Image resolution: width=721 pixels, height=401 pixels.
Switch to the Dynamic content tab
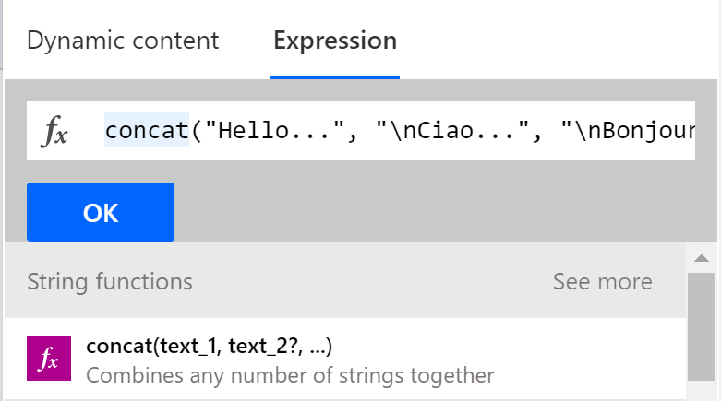[123, 41]
